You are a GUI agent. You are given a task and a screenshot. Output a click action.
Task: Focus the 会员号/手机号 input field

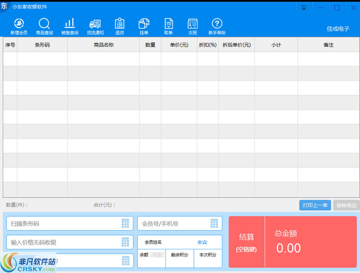tap(180, 223)
